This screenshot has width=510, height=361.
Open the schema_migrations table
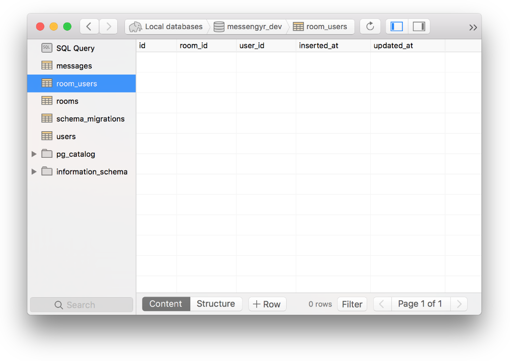coord(90,118)
